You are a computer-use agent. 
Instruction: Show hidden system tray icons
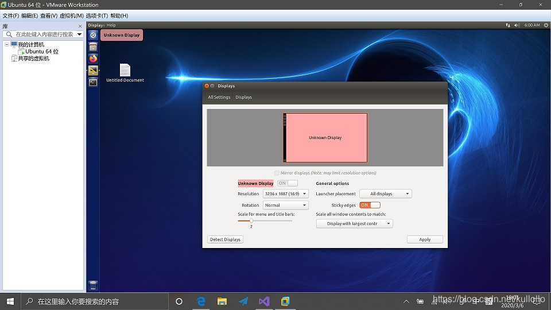(406, 301)
